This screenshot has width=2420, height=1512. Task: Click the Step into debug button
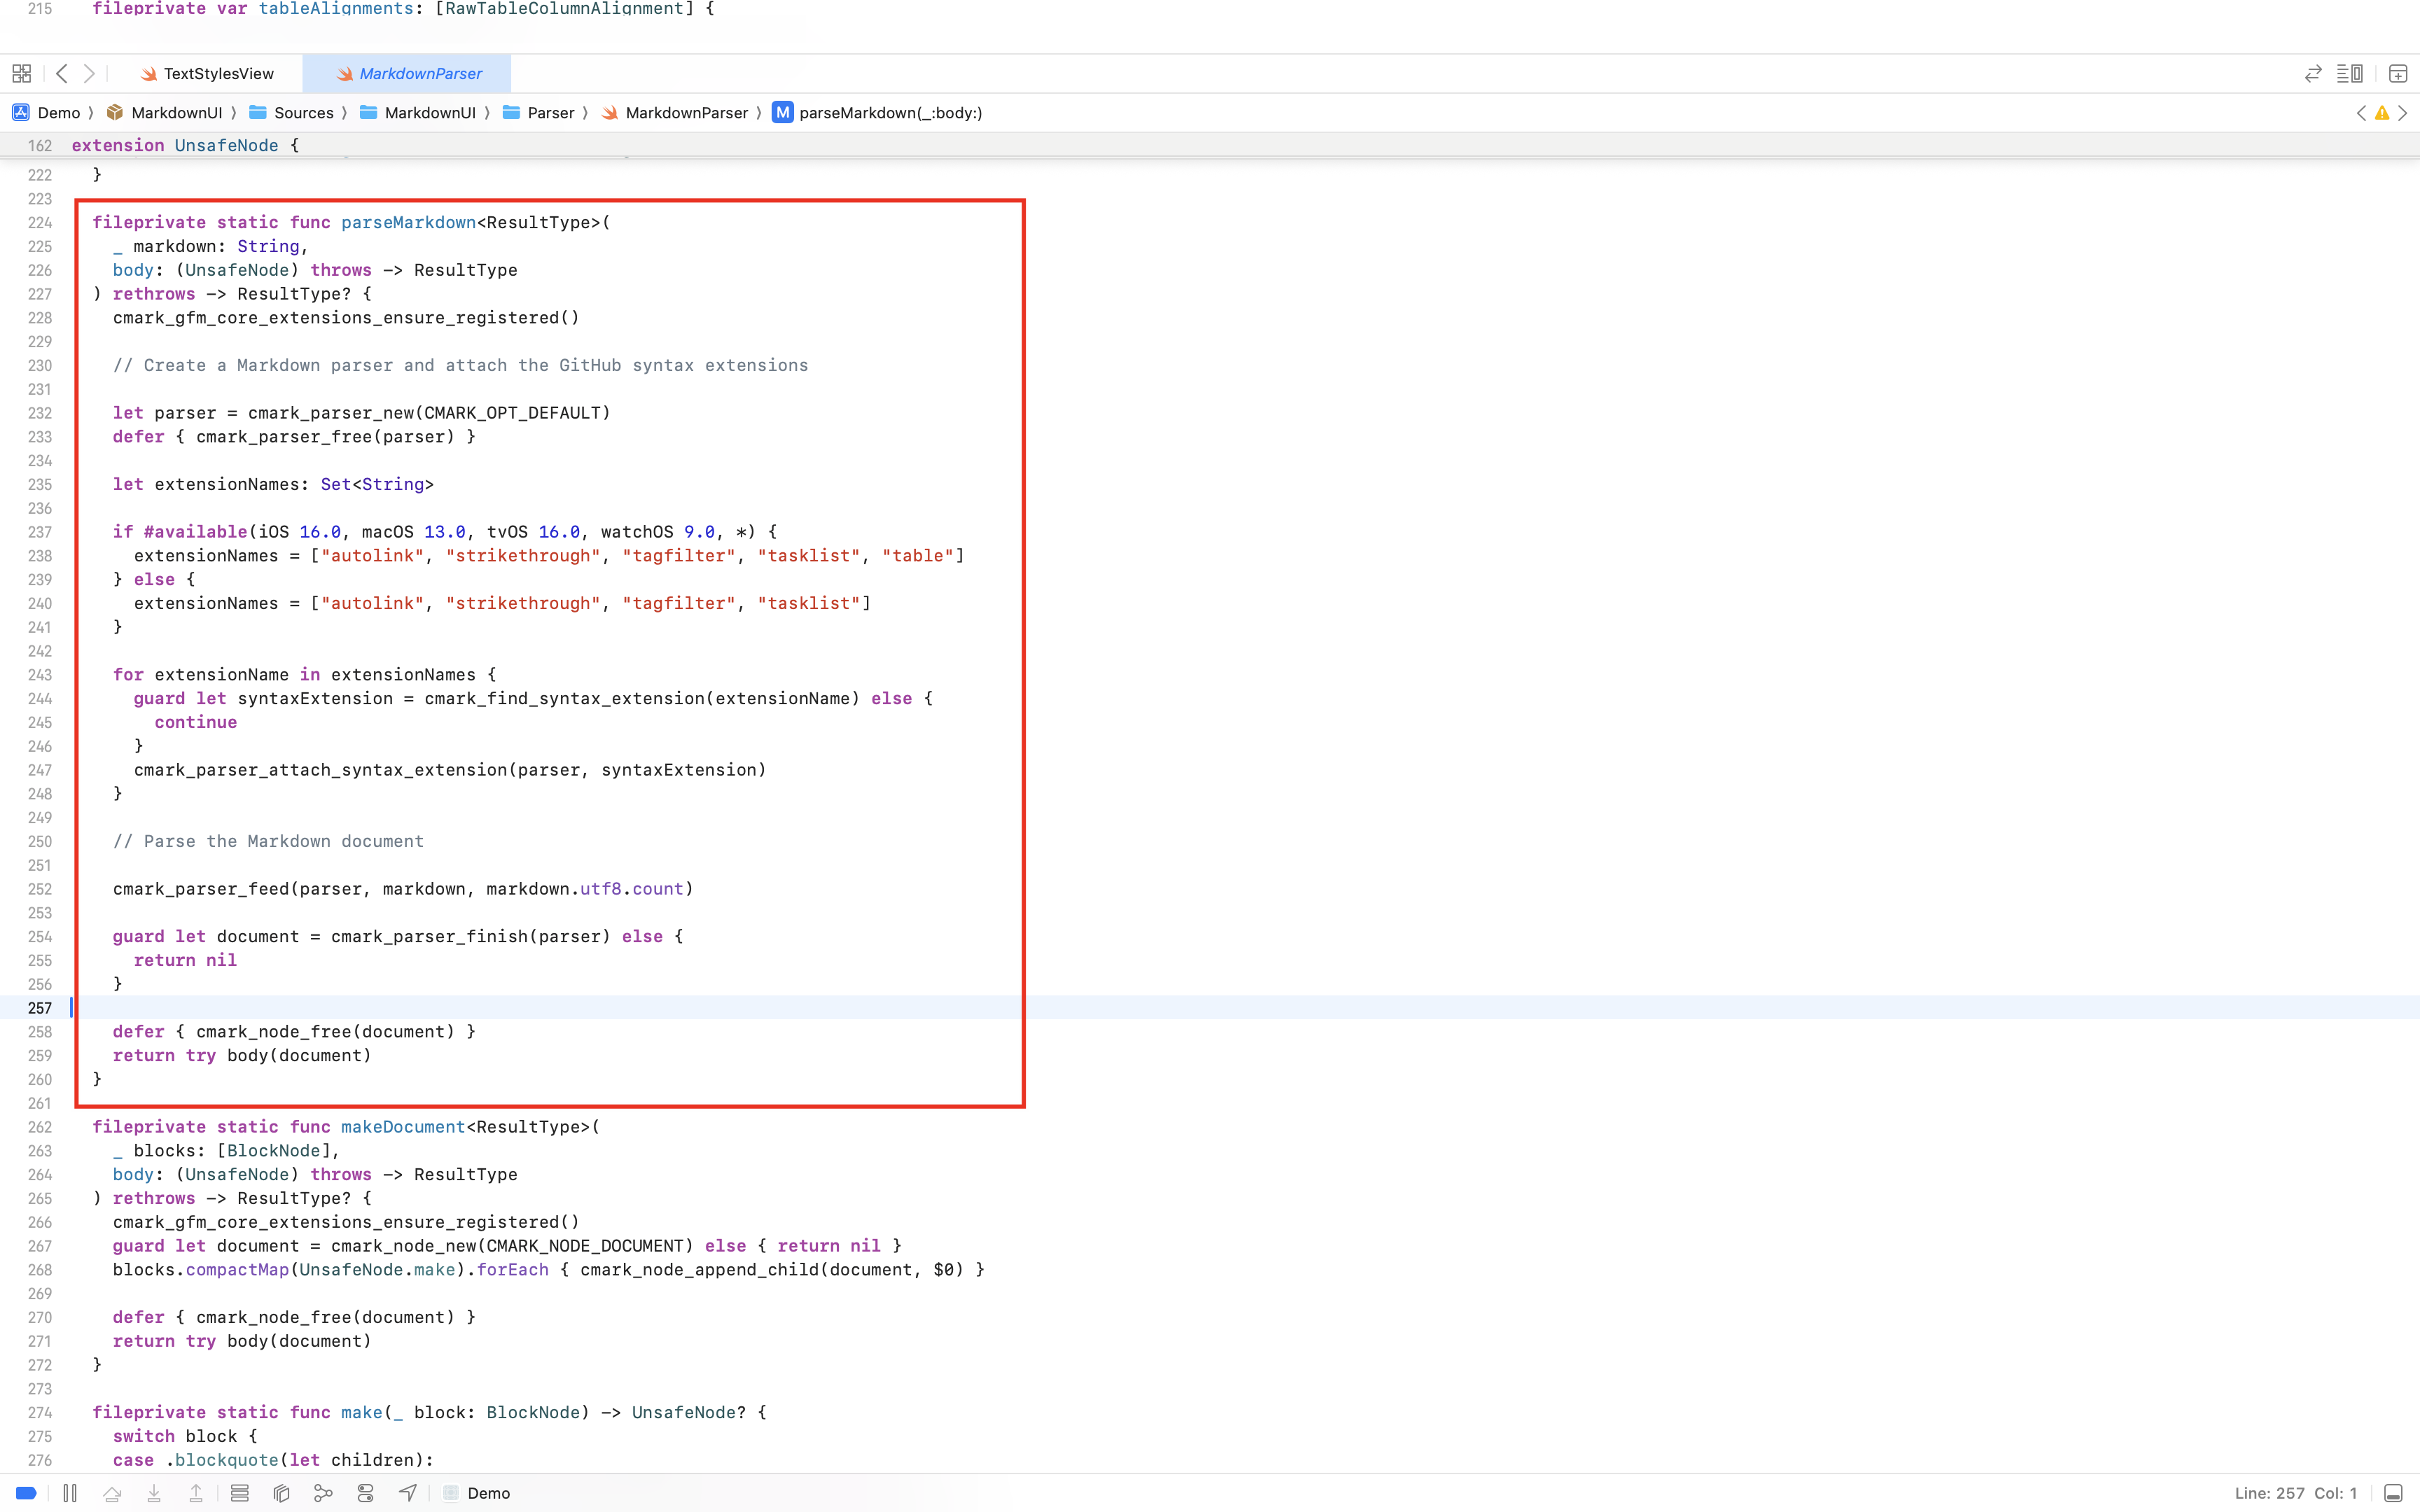pyautogui.click(x=154, y=1493)
